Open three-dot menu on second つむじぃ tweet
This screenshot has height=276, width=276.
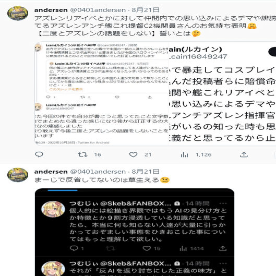pos(223,263)
